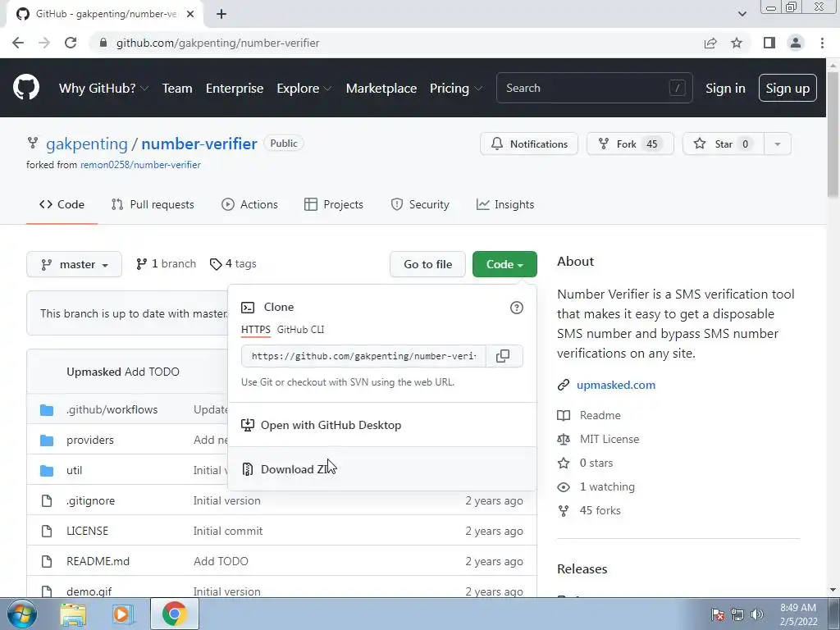The height and width of the screenshot is (630, 840).
Task: Click the Action Center flag tray icon
Action: (719, 614)
